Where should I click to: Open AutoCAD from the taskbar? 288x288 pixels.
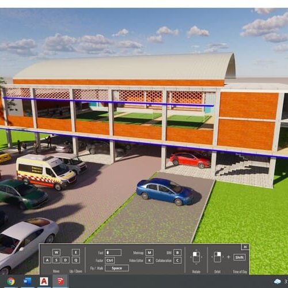pyautogui.click(x=44, y=281)
